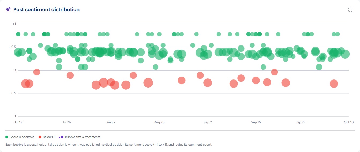Expand chart using the fullscreen icon
Viewport: 360px width, 152px height.
tap(350, 10)
